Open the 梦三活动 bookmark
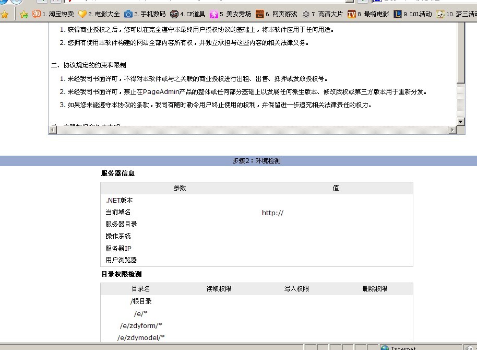The height and width of the screenshot is (350, 477). coord(457,14)
